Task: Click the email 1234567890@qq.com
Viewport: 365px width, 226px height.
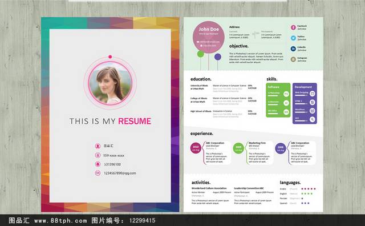Action: pos(120,173)
